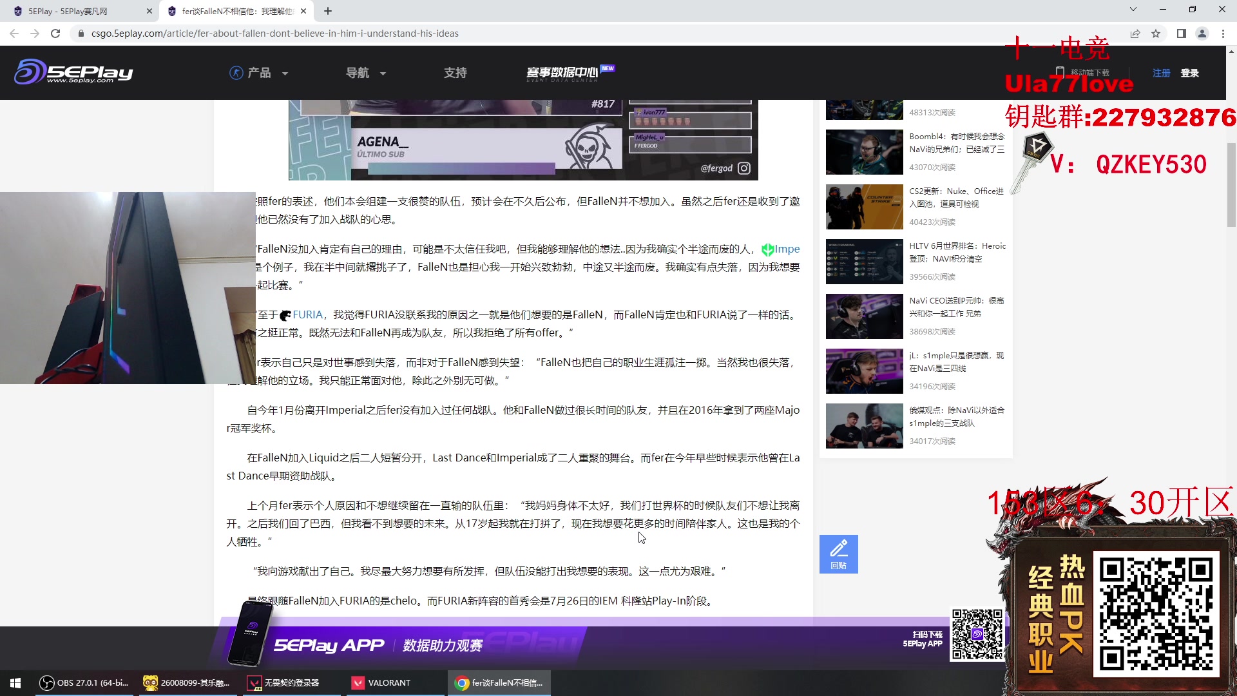Image resolution: width=1237 pixels, height=696 pixels.
Task: Open 赛事数据中心 in header
Action: 570,73
